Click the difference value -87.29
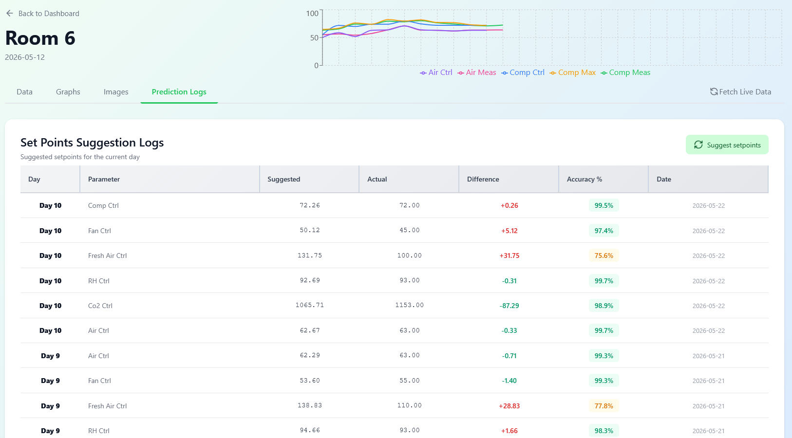 coord(509,306)
